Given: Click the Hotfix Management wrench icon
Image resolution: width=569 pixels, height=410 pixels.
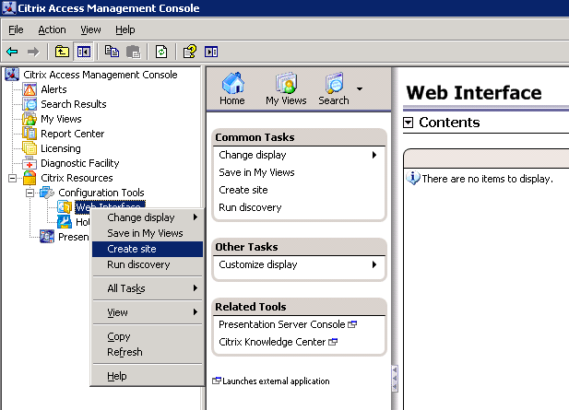Looking at the screenshot, I should (65, 221).
